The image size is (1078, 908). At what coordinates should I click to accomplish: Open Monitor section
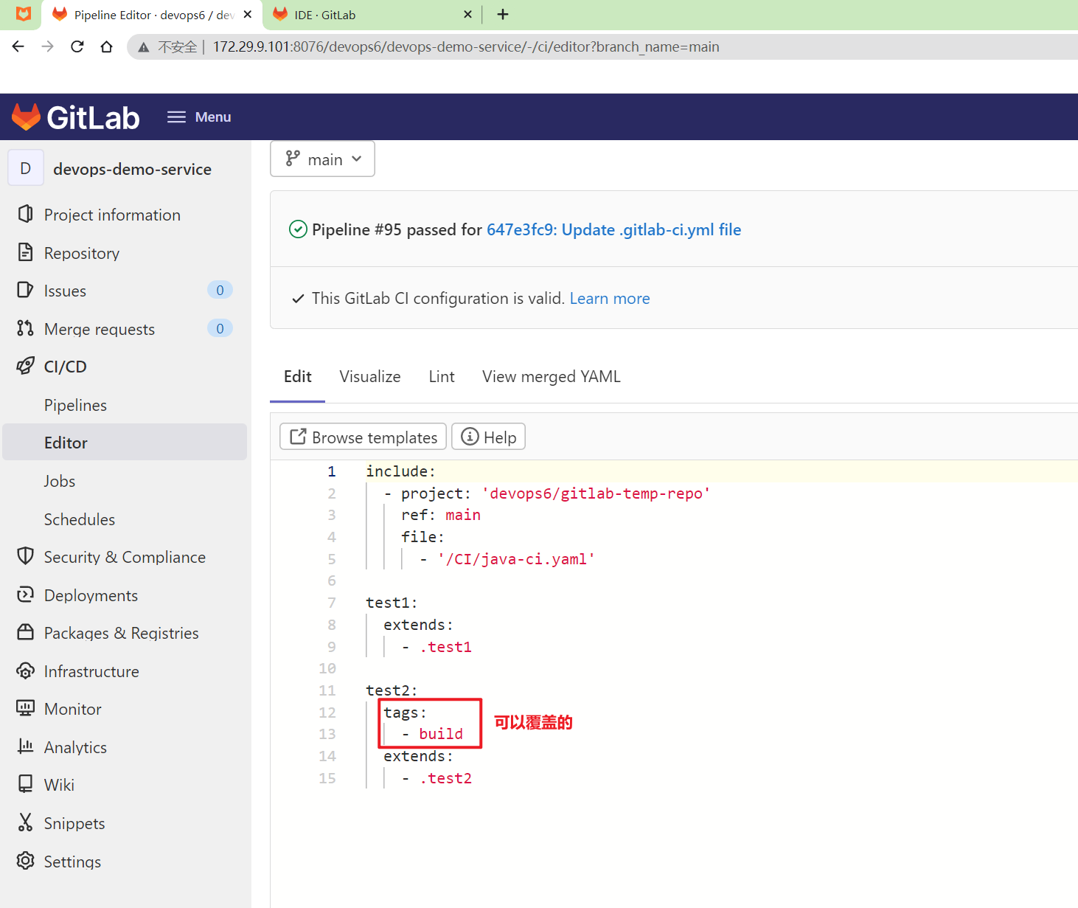click(73, 709)
